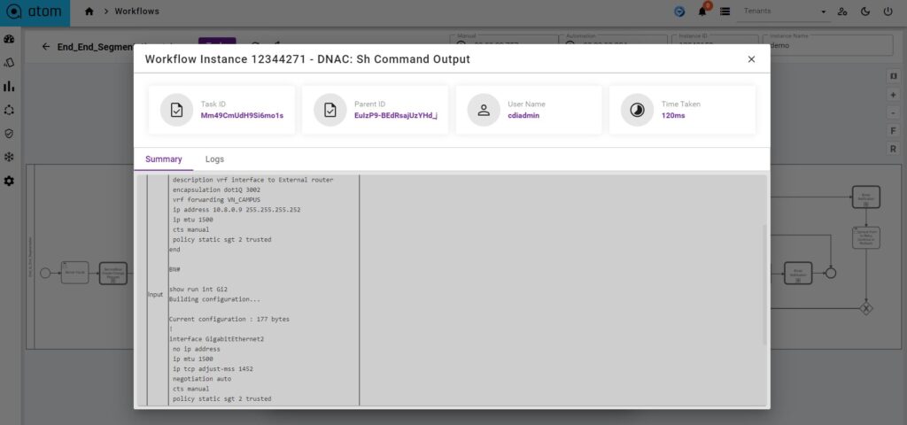The image size is (907, 425).
Task: Click the 'no ip address' line
Action: (196, 349)
